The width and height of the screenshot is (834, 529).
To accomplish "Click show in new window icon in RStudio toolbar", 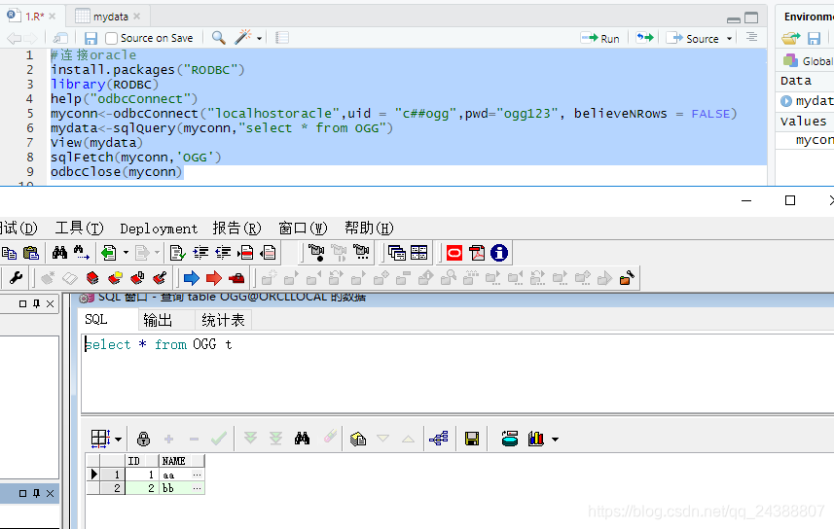I will 60,38.
